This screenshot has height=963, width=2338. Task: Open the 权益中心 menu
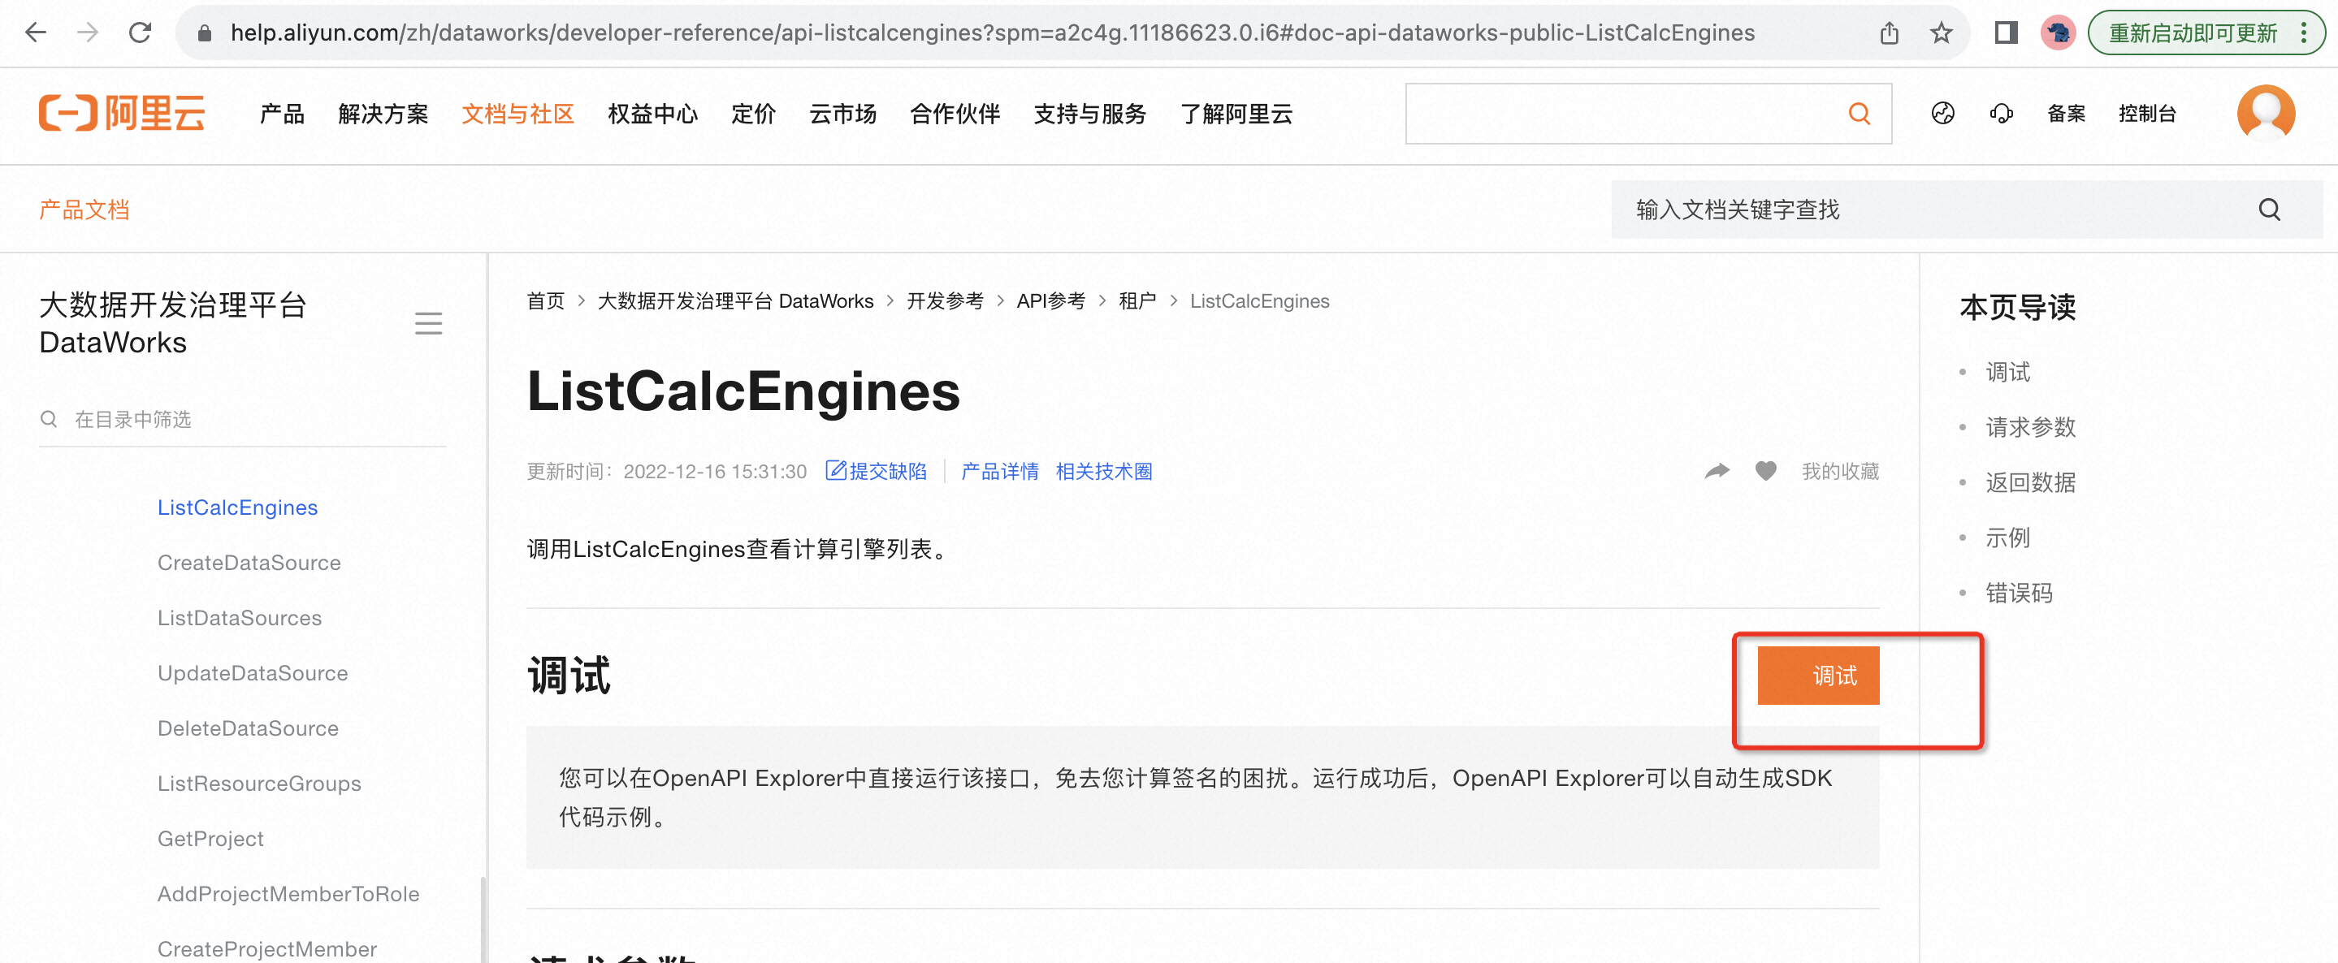pos(652,114)
